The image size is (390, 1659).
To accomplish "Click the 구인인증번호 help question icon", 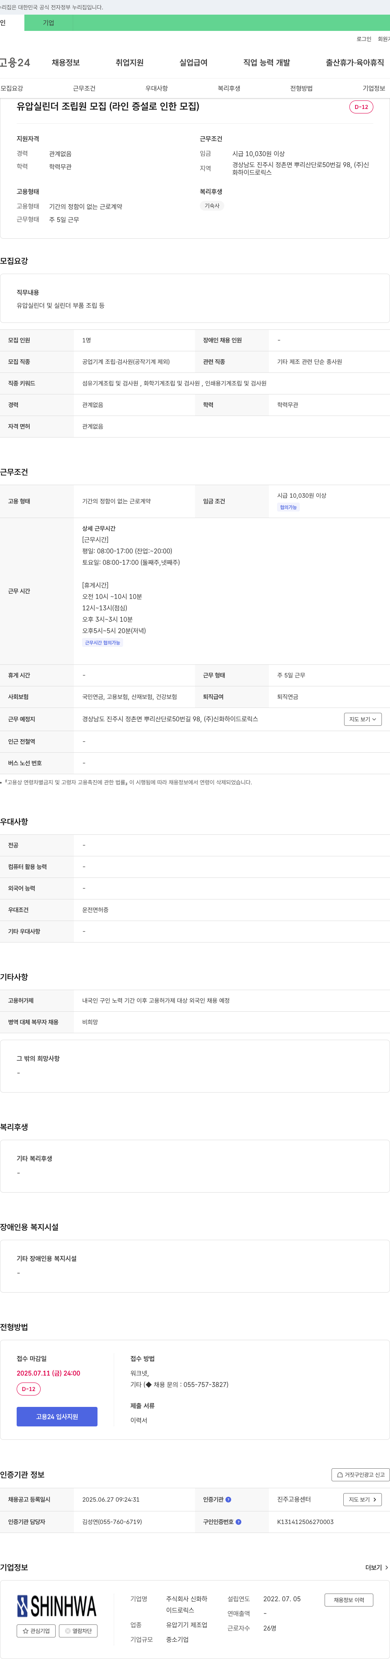I will coord(238,1522).
